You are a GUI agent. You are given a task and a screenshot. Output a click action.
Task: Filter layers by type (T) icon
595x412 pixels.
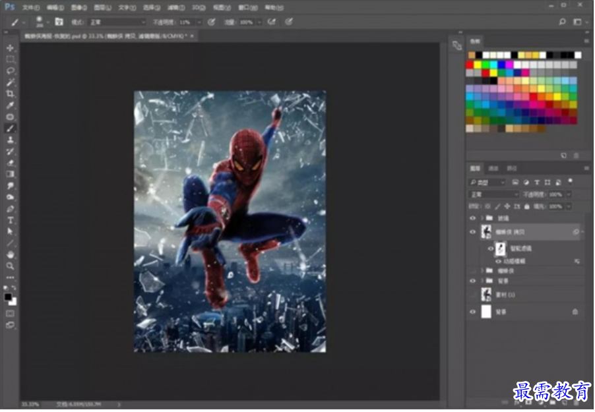click(536, 183)
